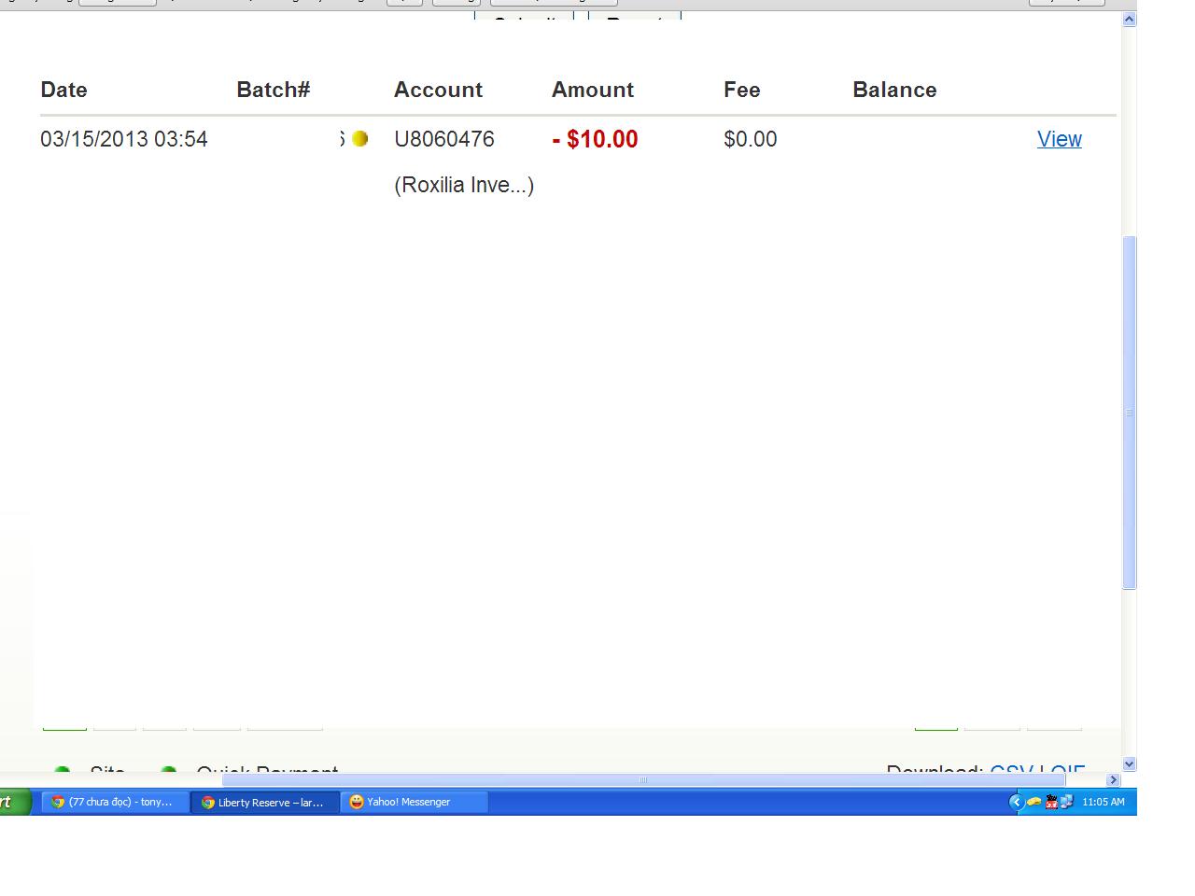Select the account number U8060476
This screenshot has height=896, width=1195.
[444, 139]
